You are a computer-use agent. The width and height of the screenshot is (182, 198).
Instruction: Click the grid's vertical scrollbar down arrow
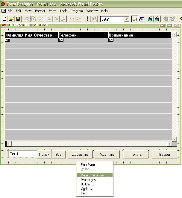tap(174, 139)
